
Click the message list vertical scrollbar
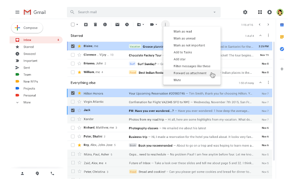[274, 101]
